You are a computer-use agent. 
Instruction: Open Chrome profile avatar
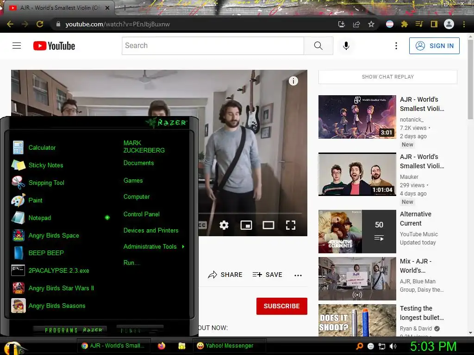(449, 24)
